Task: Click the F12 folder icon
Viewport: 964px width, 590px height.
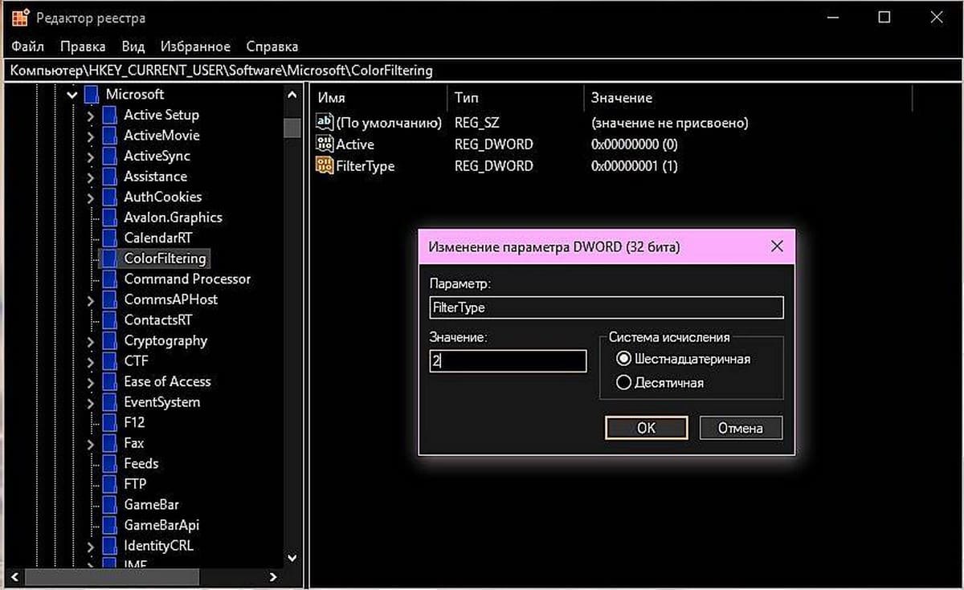Action: (109, 422)
